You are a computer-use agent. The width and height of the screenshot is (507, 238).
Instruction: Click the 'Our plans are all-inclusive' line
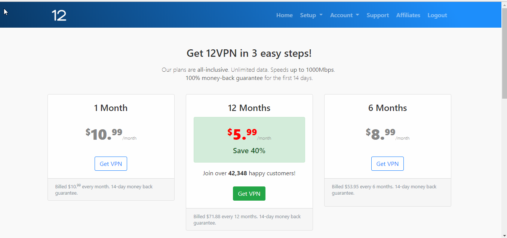[248, 70]
